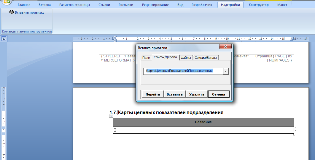This screenshot has width=315, height=160.
Task: Expand the КартаЦелевыхПоказателейПодразделения dropdown arrow
Action: (226, 71)
